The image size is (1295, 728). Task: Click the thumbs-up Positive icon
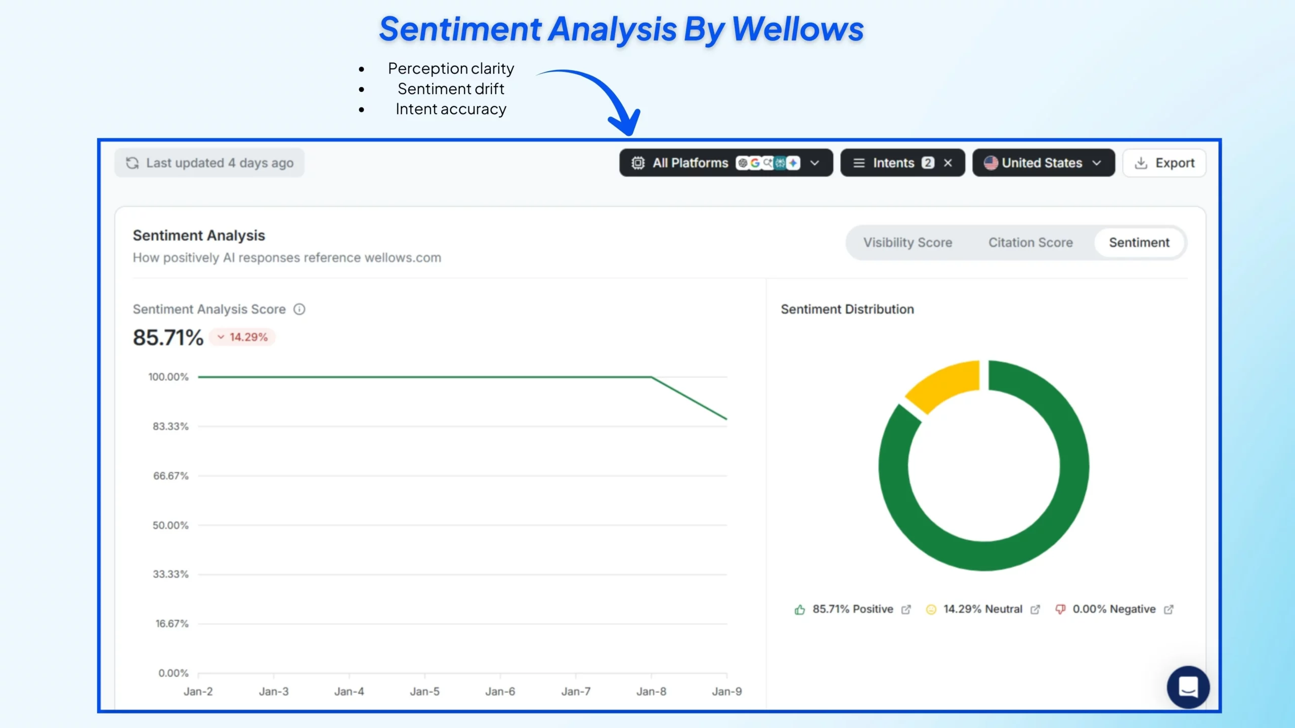(800, 610)
